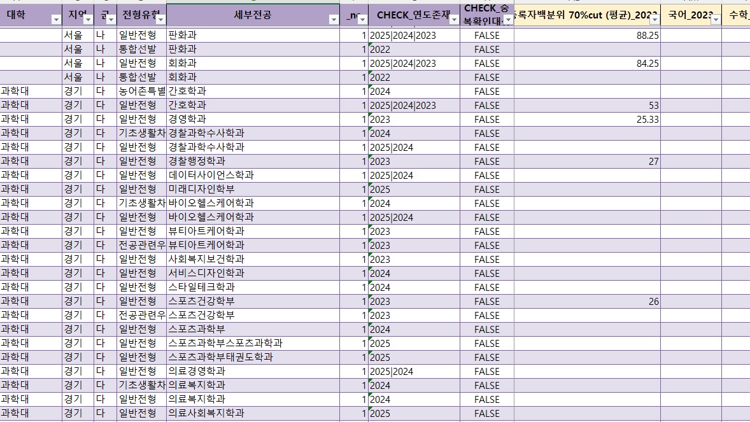
Task: Select the 의료사회복지학과 cell
Action: [x=253, y=413]
